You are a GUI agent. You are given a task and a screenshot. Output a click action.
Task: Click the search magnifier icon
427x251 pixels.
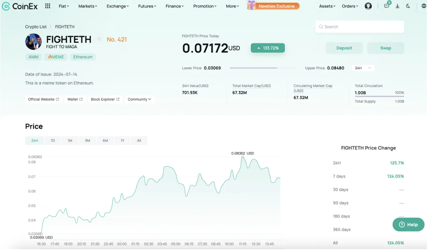(x=321, y=27)
